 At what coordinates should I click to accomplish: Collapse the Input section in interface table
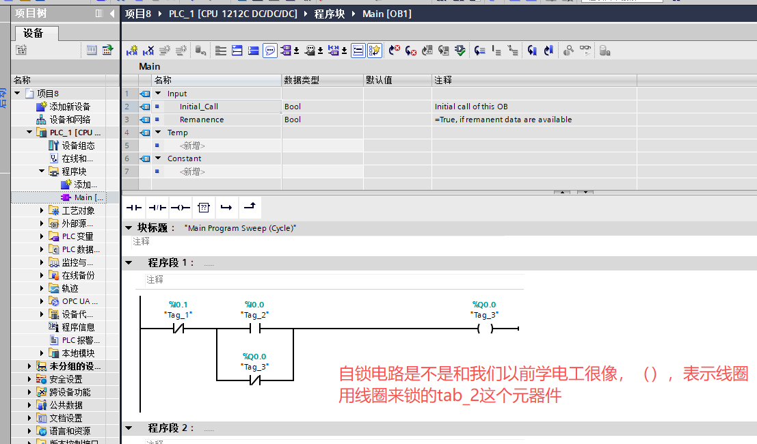158,93
